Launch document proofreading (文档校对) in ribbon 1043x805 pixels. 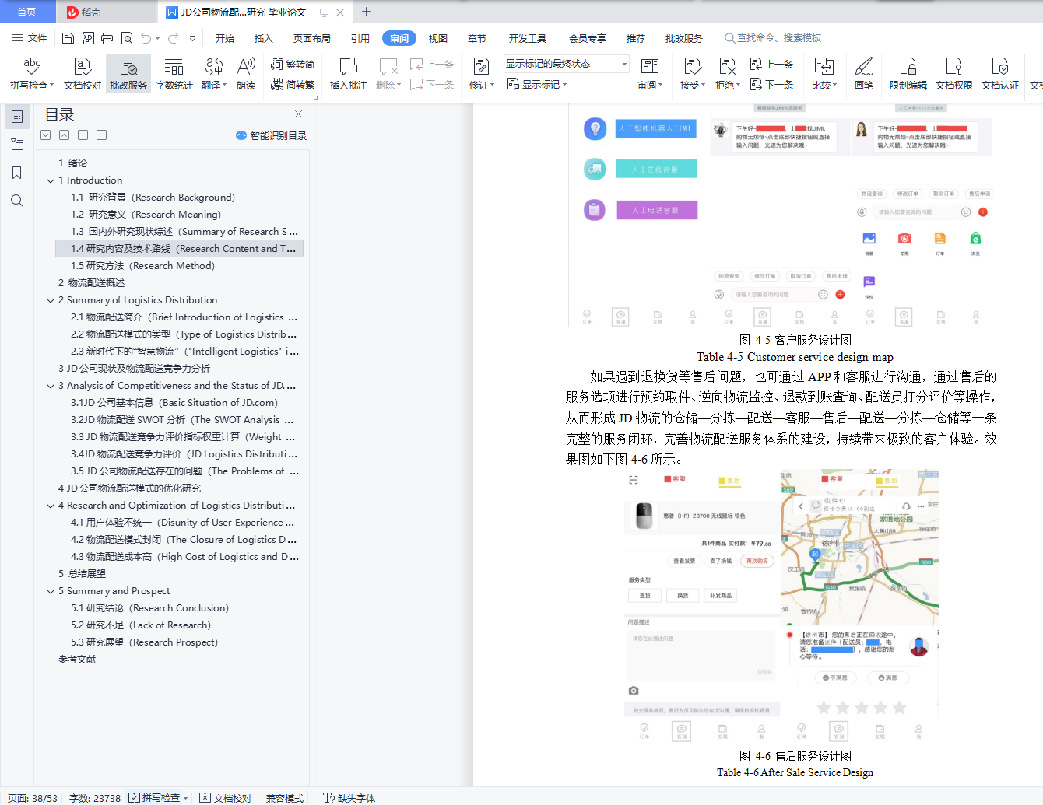[83, 74]
